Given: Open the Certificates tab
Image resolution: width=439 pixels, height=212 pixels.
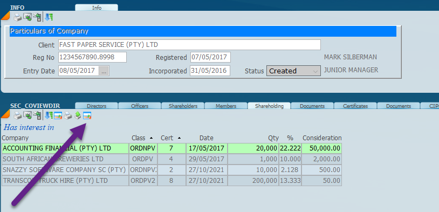Looking at the screenshot, I should (355, 106).
